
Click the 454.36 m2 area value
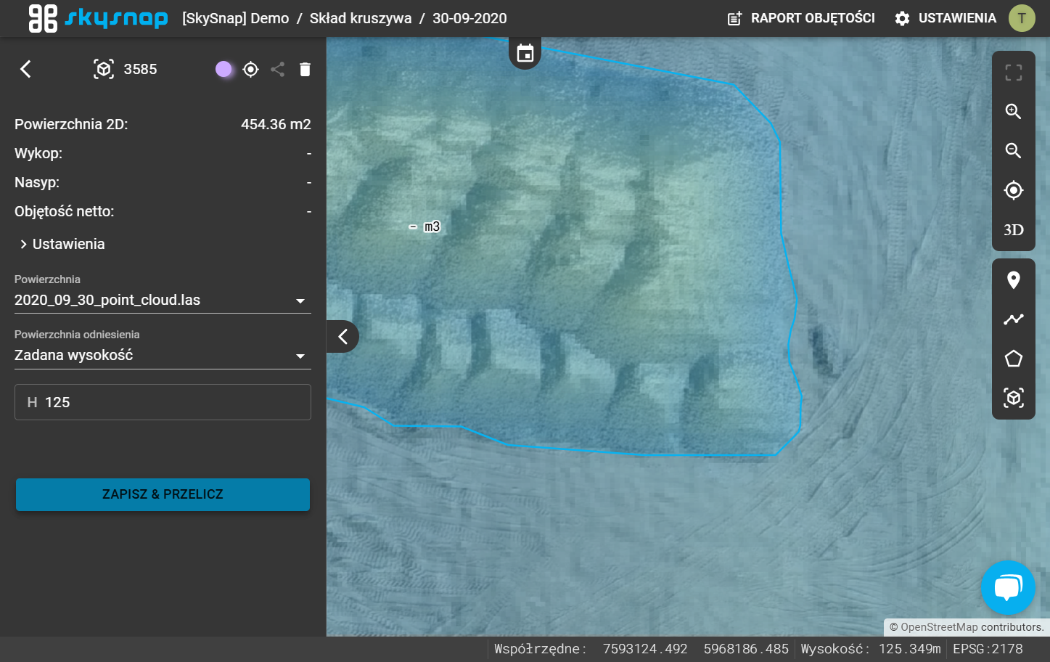coord(276,124)
